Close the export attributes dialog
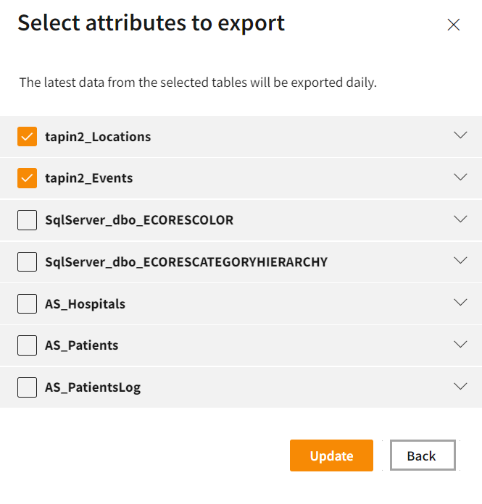 (454, 25)
